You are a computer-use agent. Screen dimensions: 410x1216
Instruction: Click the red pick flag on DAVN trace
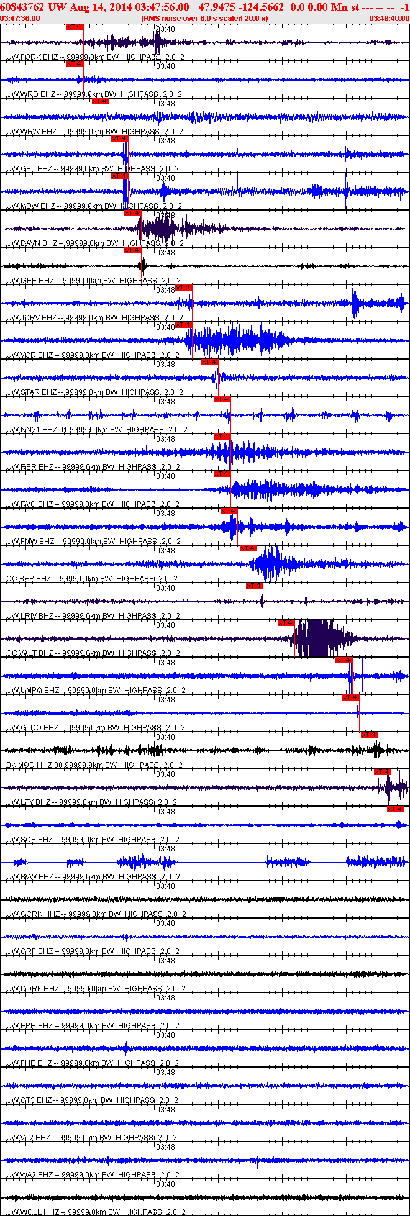132,213
